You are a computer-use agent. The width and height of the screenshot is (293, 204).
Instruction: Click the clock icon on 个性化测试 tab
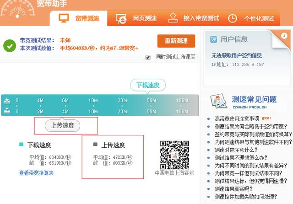(233, 18)
